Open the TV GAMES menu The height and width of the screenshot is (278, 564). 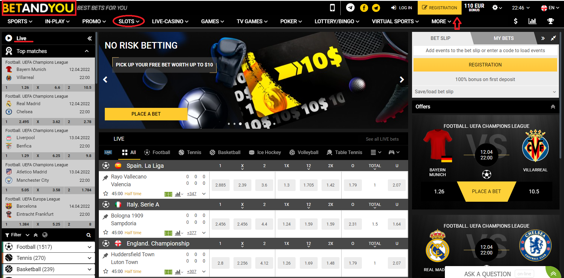tap(252, 21)
